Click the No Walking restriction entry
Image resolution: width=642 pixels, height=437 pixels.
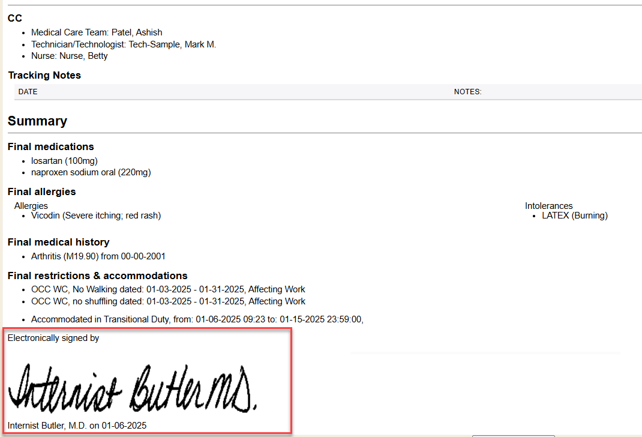click(x=168, y=289)
